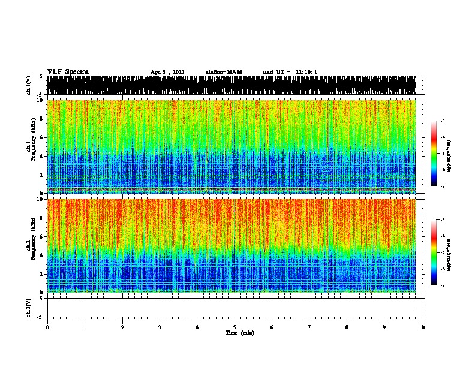
Task: Click the ch.2 color bar log(PSD) unit label
Action: 449,255
